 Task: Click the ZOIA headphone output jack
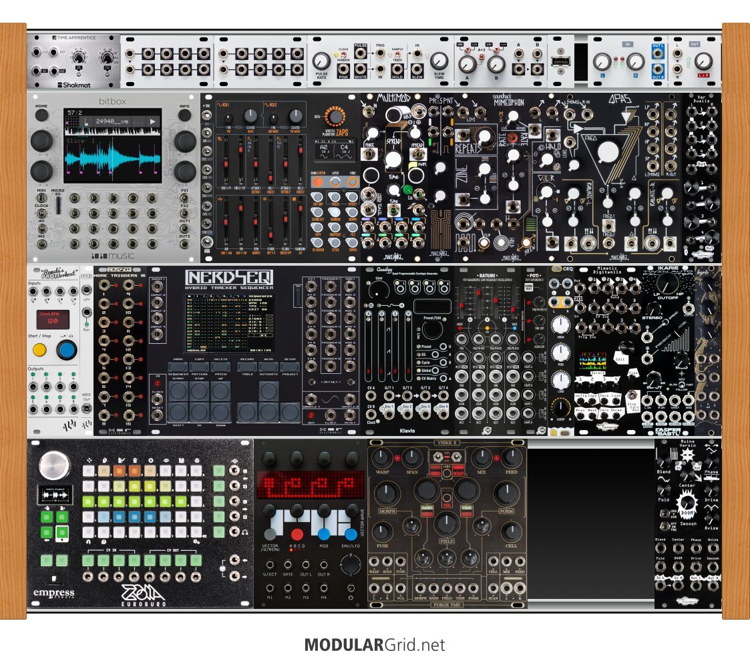pyautogui.click(x=234, y=531)
